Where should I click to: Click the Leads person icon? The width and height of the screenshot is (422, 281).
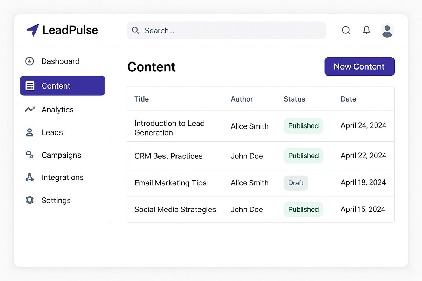point(30,132)
